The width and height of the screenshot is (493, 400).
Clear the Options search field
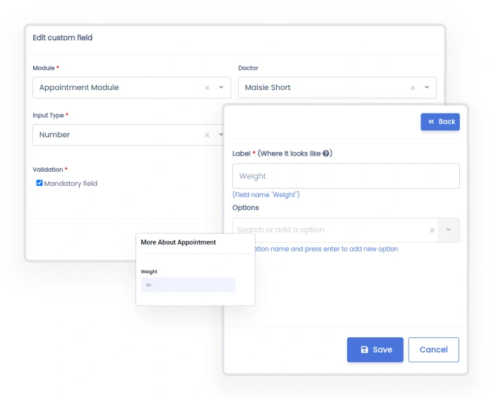tap(432, 230)
